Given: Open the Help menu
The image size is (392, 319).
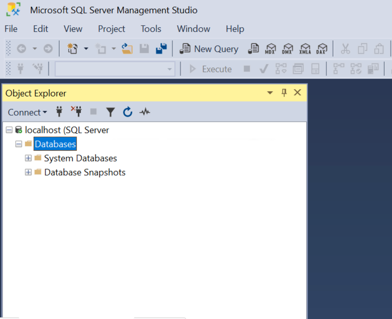Looking at the screenshot, I should (235, 29).
